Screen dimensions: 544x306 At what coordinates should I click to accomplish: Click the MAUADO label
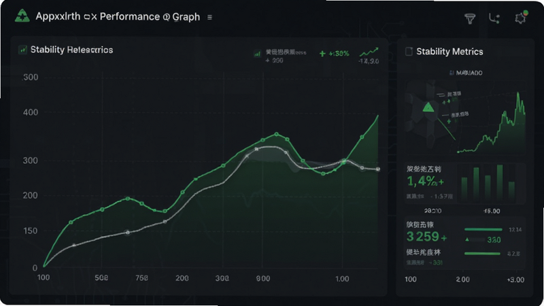point(469,73)
